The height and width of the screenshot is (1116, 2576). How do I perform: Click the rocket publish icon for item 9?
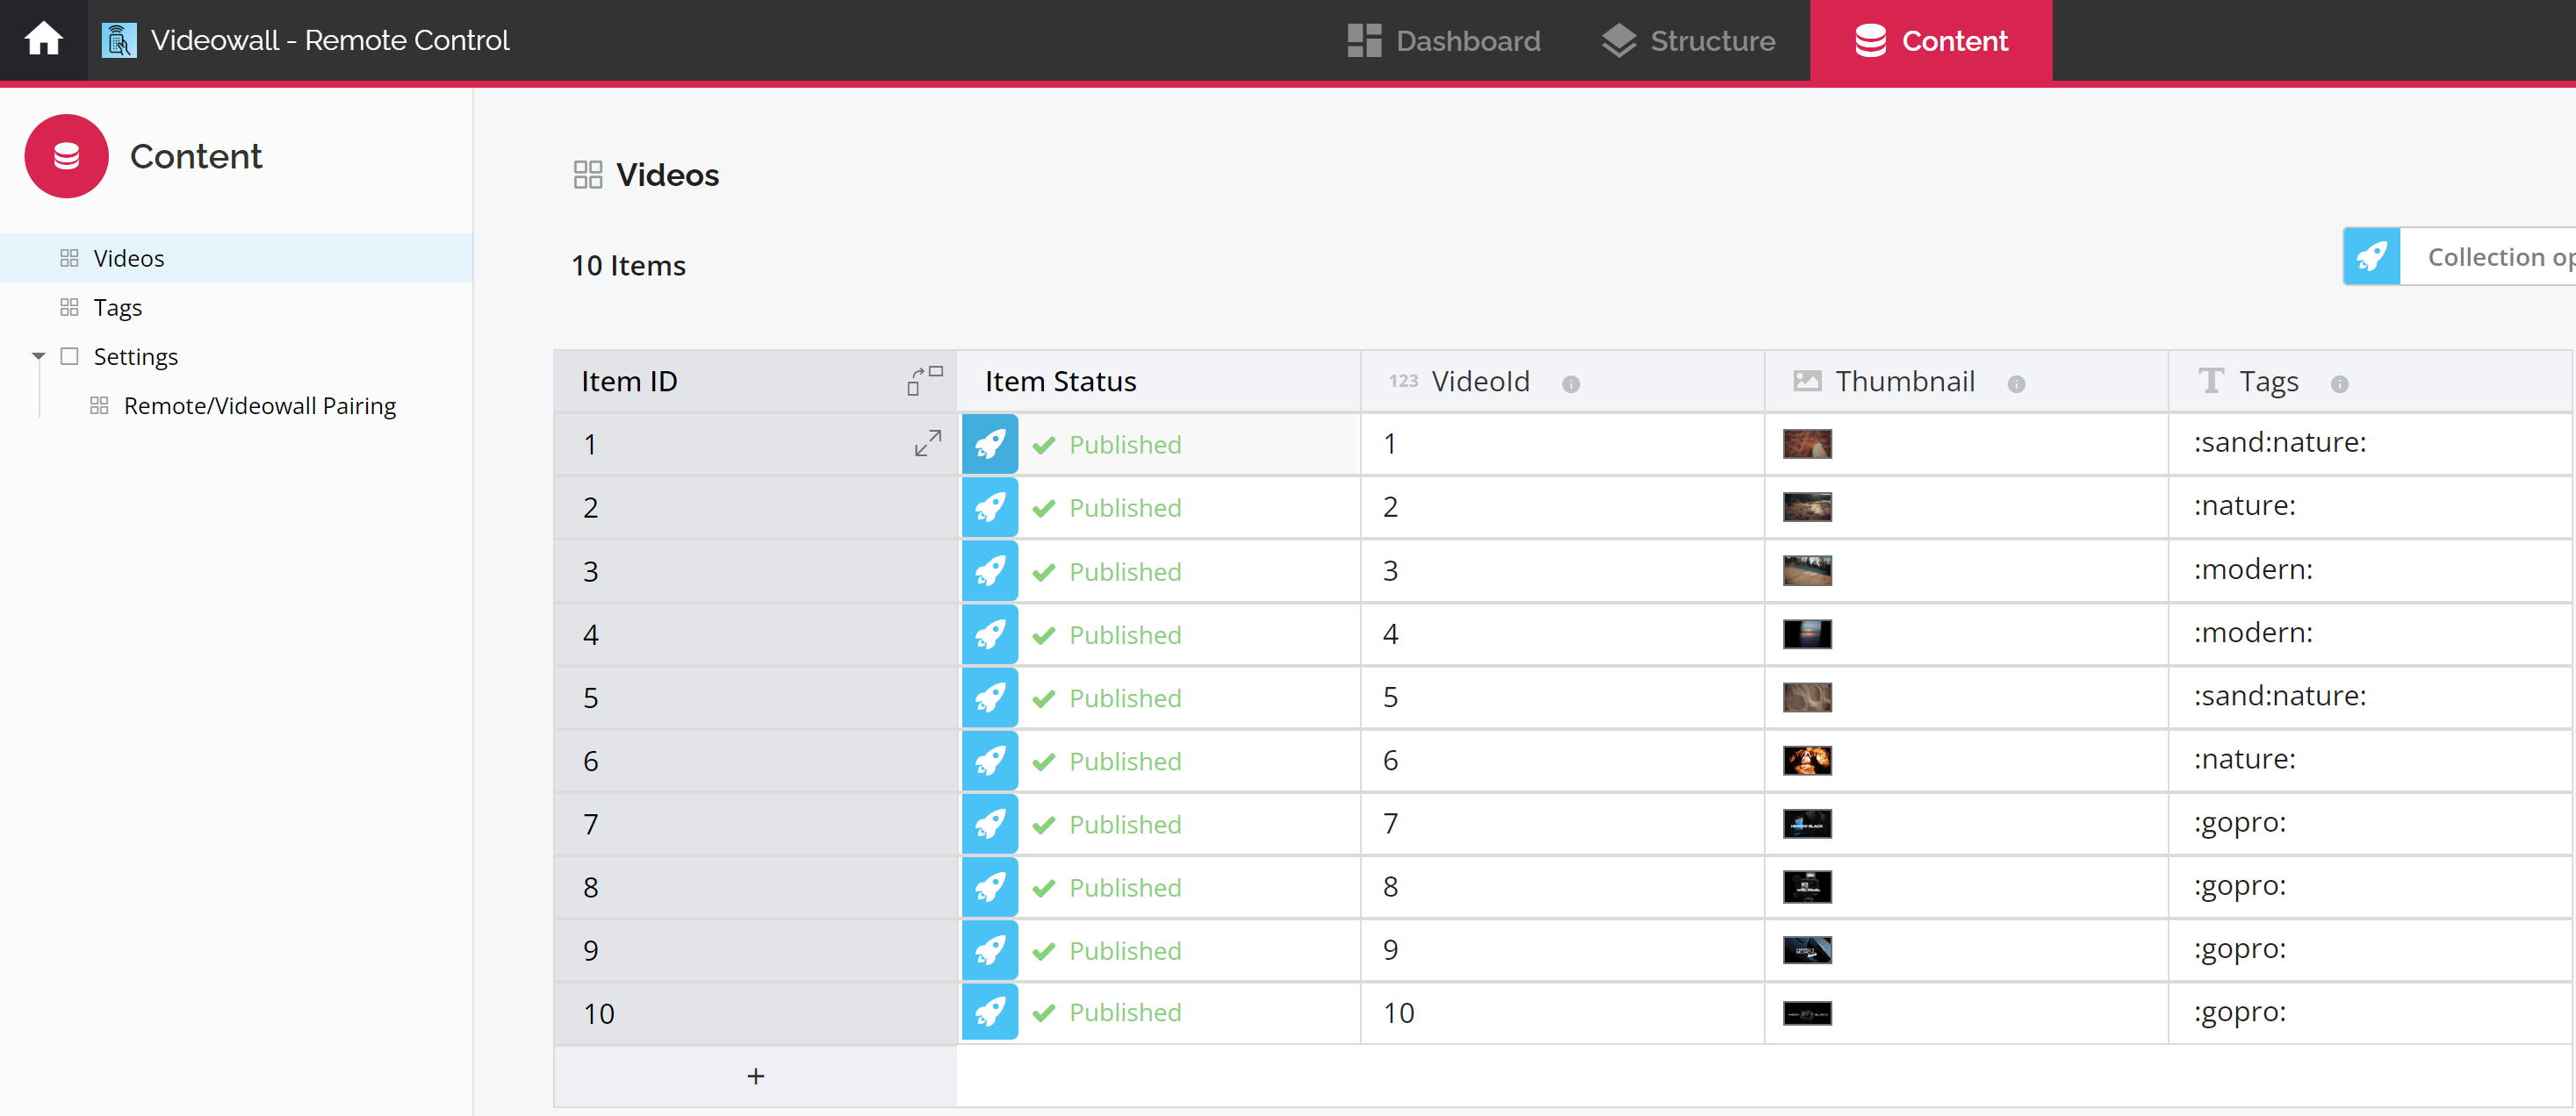coord(990,950)
